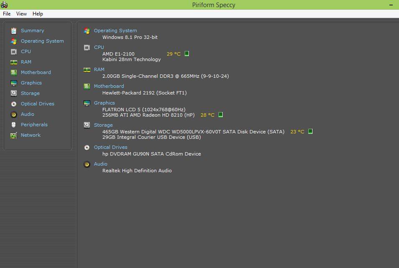The width and height of the screenshot is (399, 268).
Task: Click the RAM heading link in summary
Action: 99,69
